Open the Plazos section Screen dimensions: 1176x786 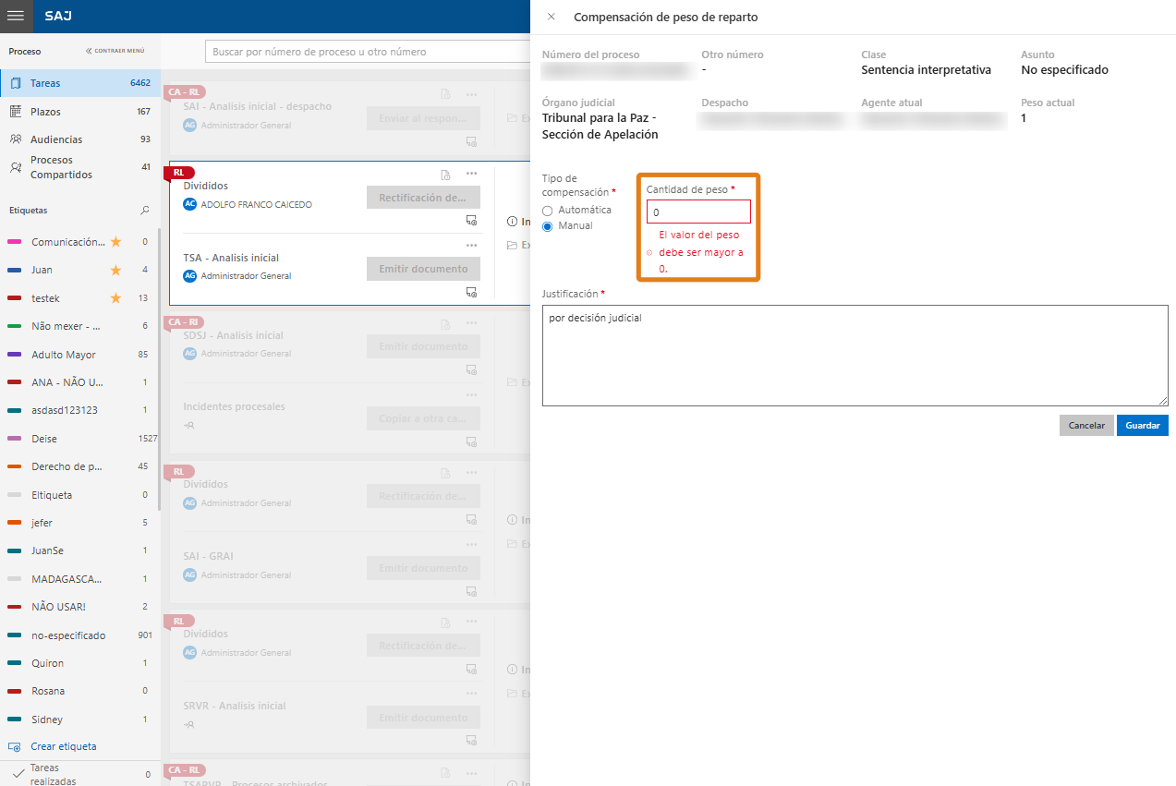coord(80,112)
